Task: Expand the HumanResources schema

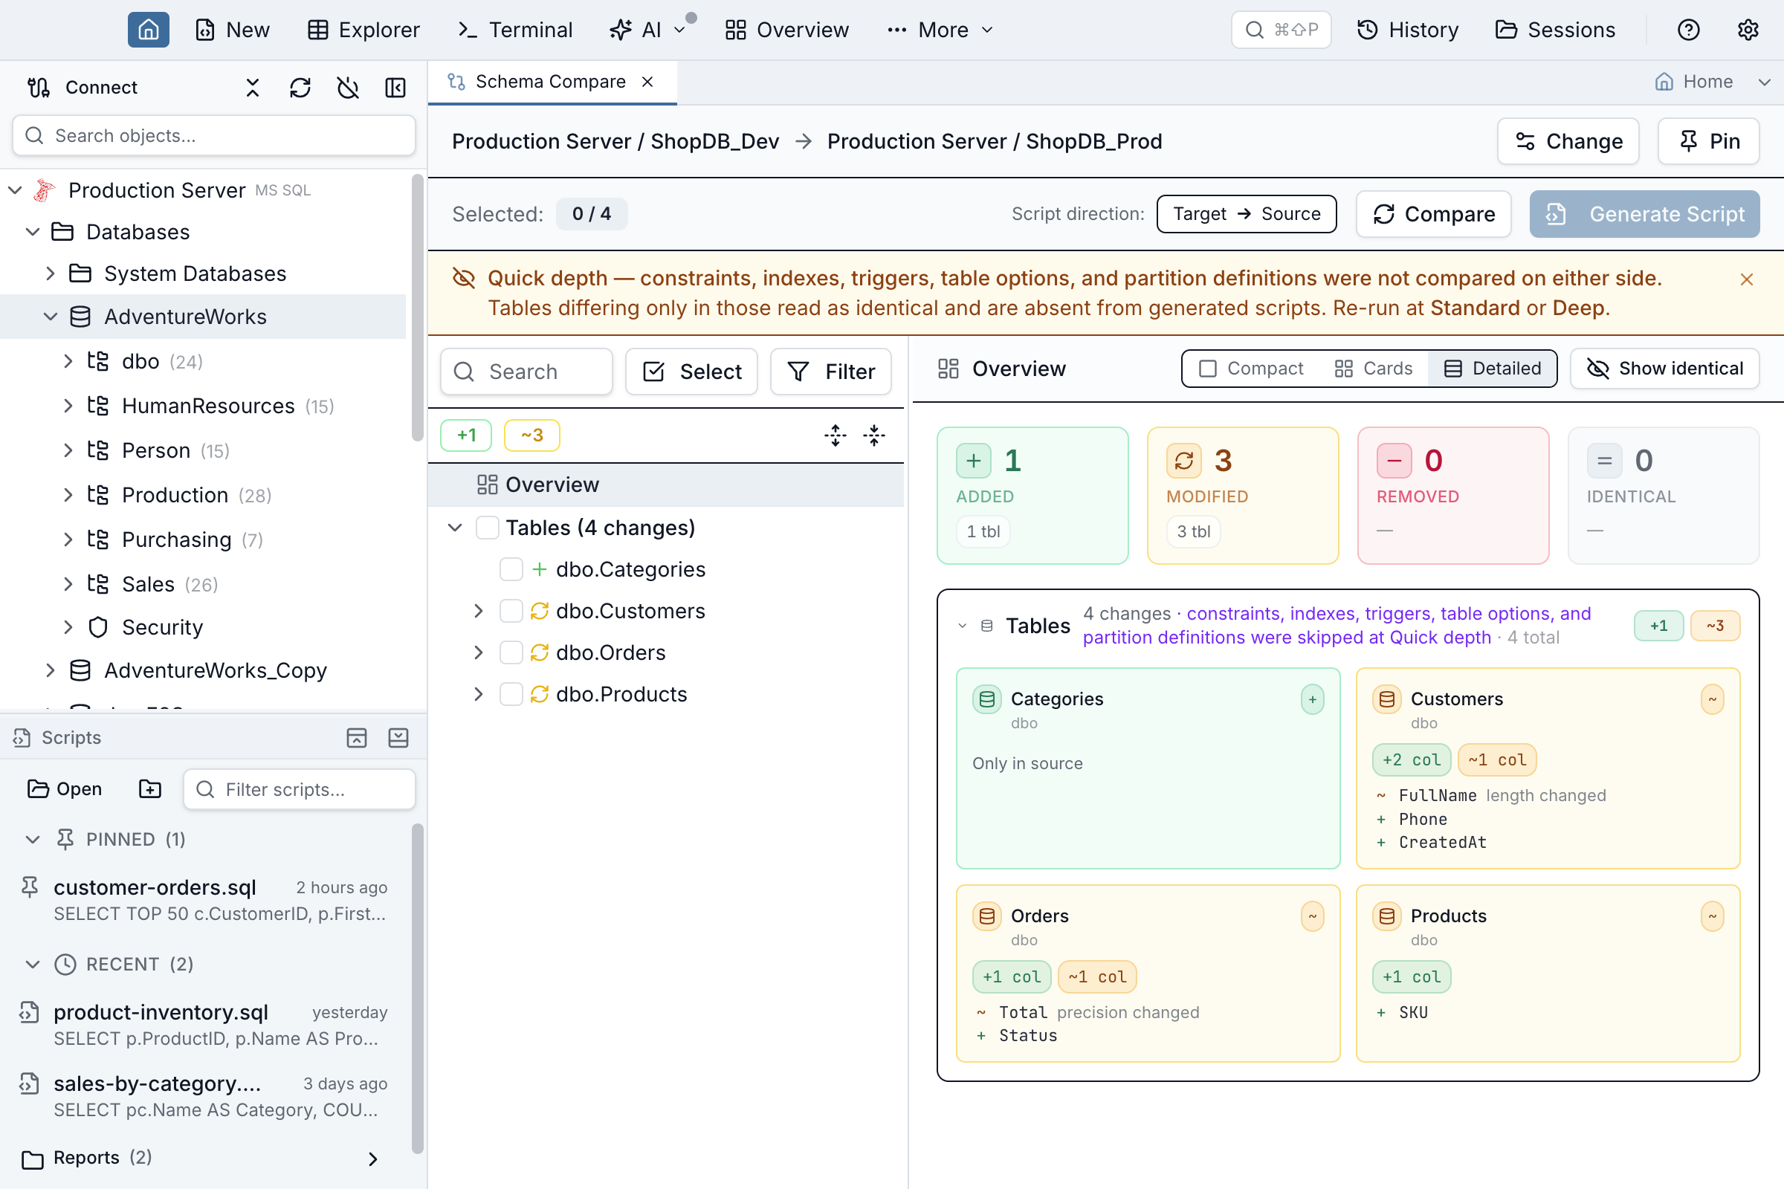Action: click(x=68, y=406)
